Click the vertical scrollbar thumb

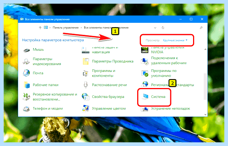205,87
